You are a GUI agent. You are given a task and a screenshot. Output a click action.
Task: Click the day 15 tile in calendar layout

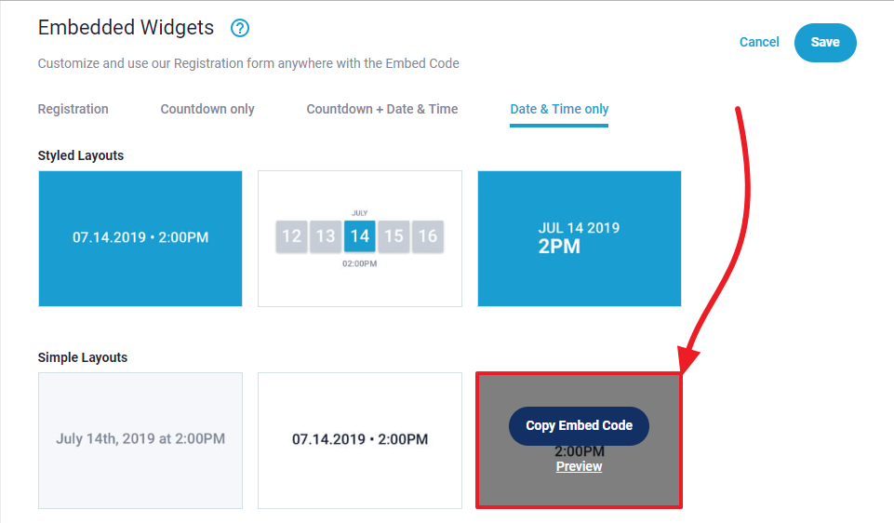tap(394, 236)
